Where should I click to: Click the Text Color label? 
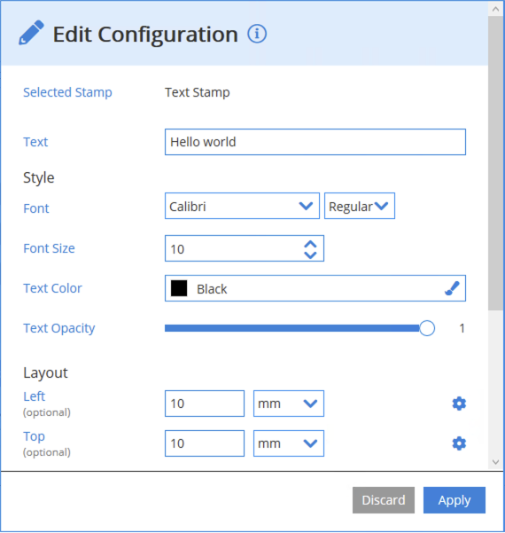[52, 288]
